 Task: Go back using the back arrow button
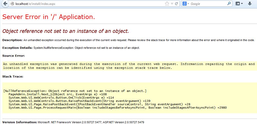(x=5, y=4)
